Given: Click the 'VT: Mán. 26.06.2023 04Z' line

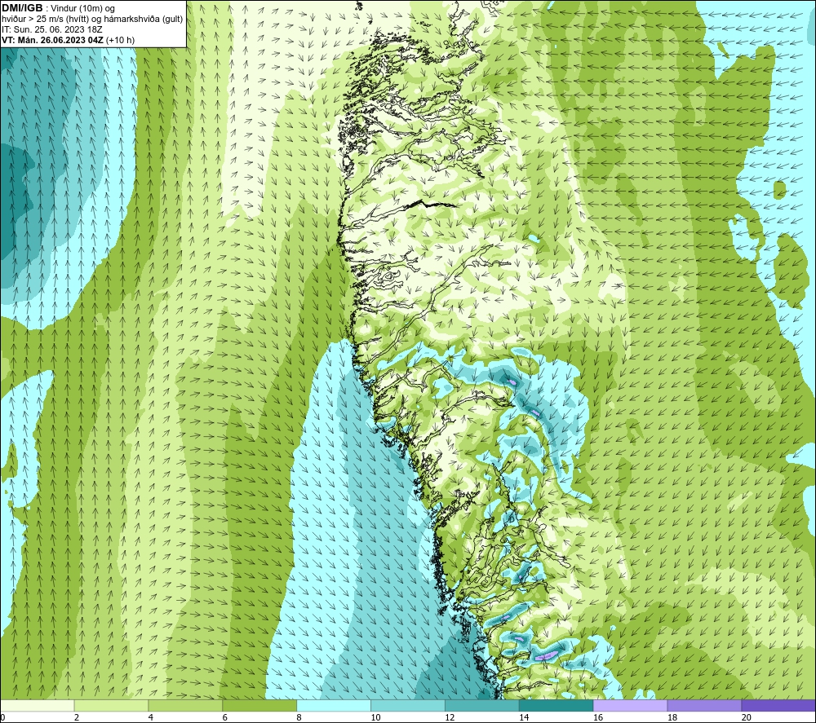Looking at the screenshot, I should coord(52,40).
